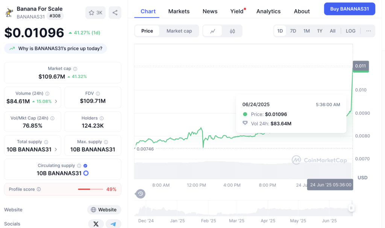Click the Total supply info icon
Viewport: 385px width, 228px height.
46,142
